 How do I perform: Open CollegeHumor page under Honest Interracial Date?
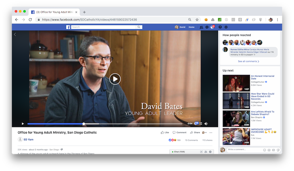[x=258, y=82]
